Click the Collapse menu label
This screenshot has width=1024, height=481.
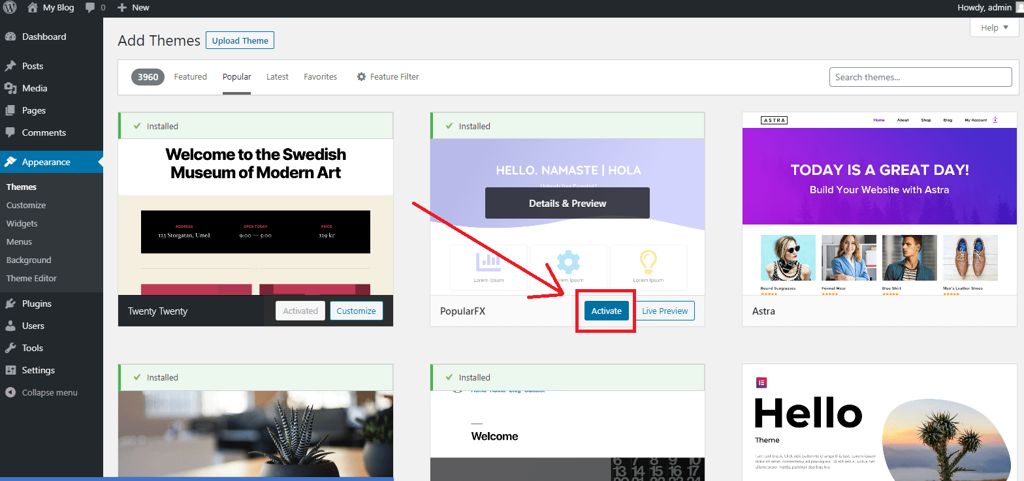pos(50,392)
